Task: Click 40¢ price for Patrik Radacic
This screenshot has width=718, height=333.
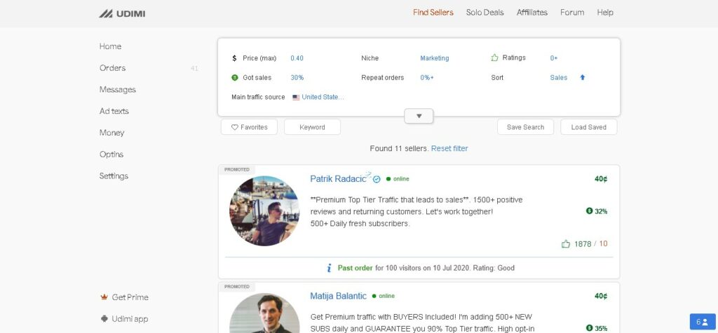Action: tap(601, 179)
